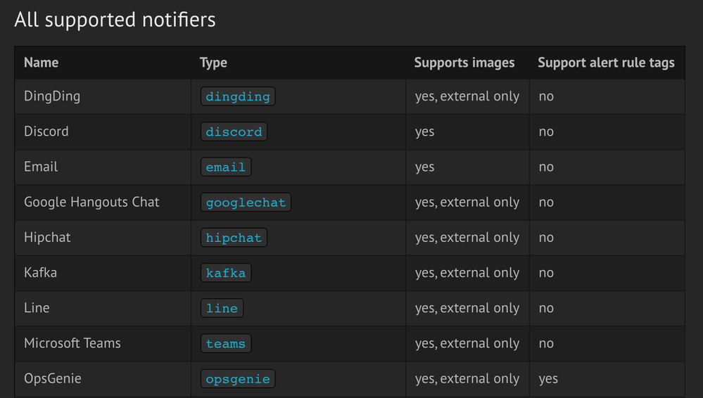Screen dimensions: 703x398
Task: Select the 'Google Hangouts Chat' name cell
Action: 91,203
